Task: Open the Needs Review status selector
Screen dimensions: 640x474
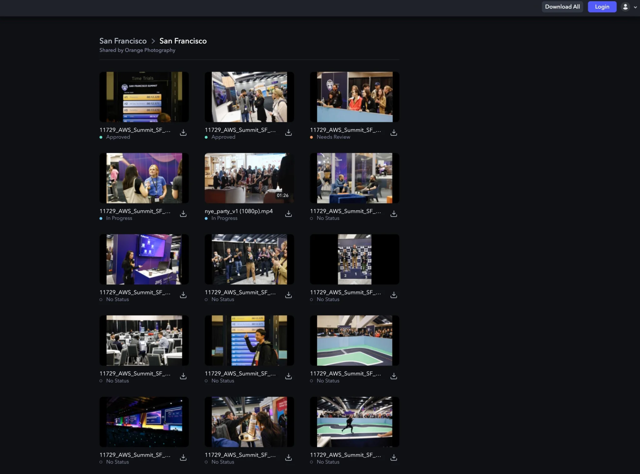Action: pyautogui.click(x=333, y=137)
